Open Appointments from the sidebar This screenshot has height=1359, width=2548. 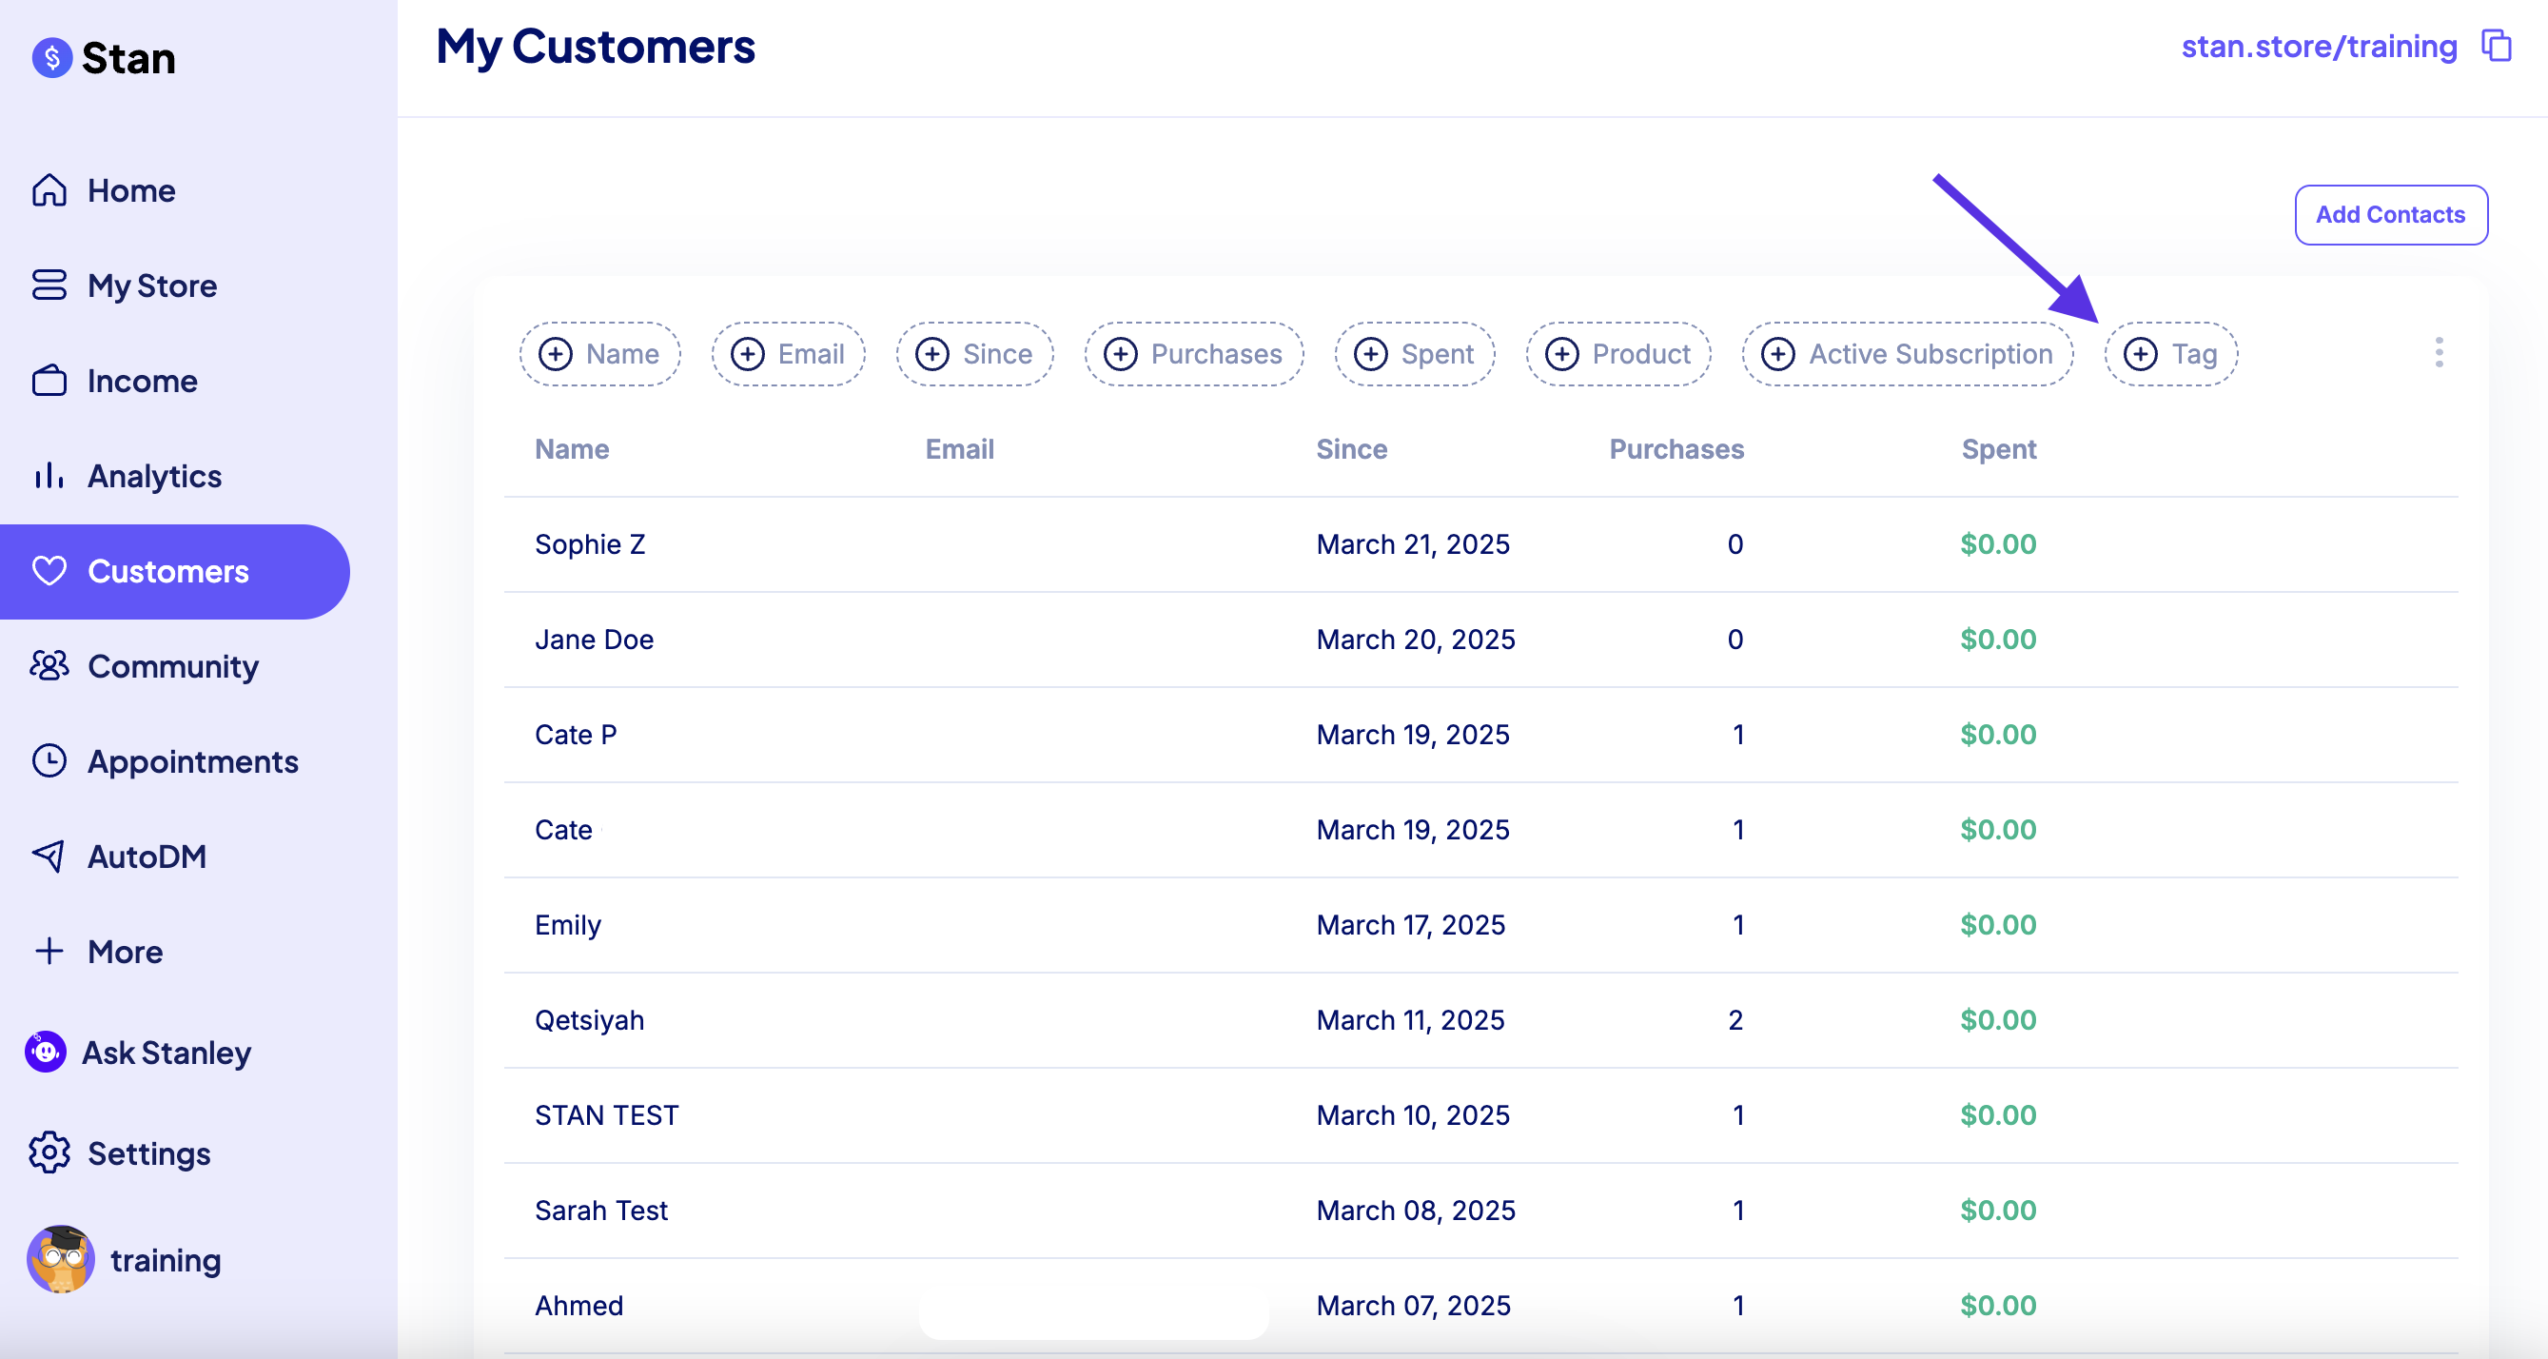(193, 761)
